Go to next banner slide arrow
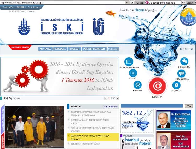 [x=117, y=98]
